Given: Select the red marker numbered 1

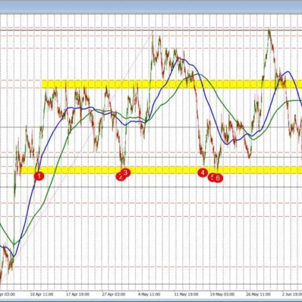Looking at the screenshot, I should coord(39,176).
